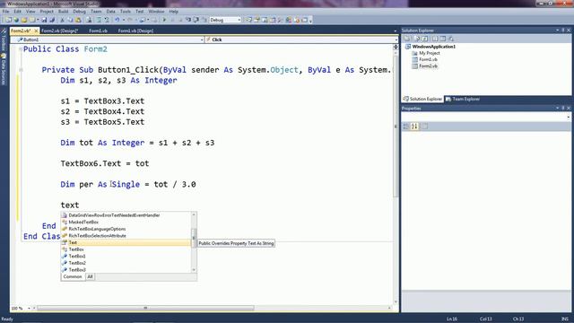Switch to Team Explorer tab
574x323 pixels.
coord(463,99)
